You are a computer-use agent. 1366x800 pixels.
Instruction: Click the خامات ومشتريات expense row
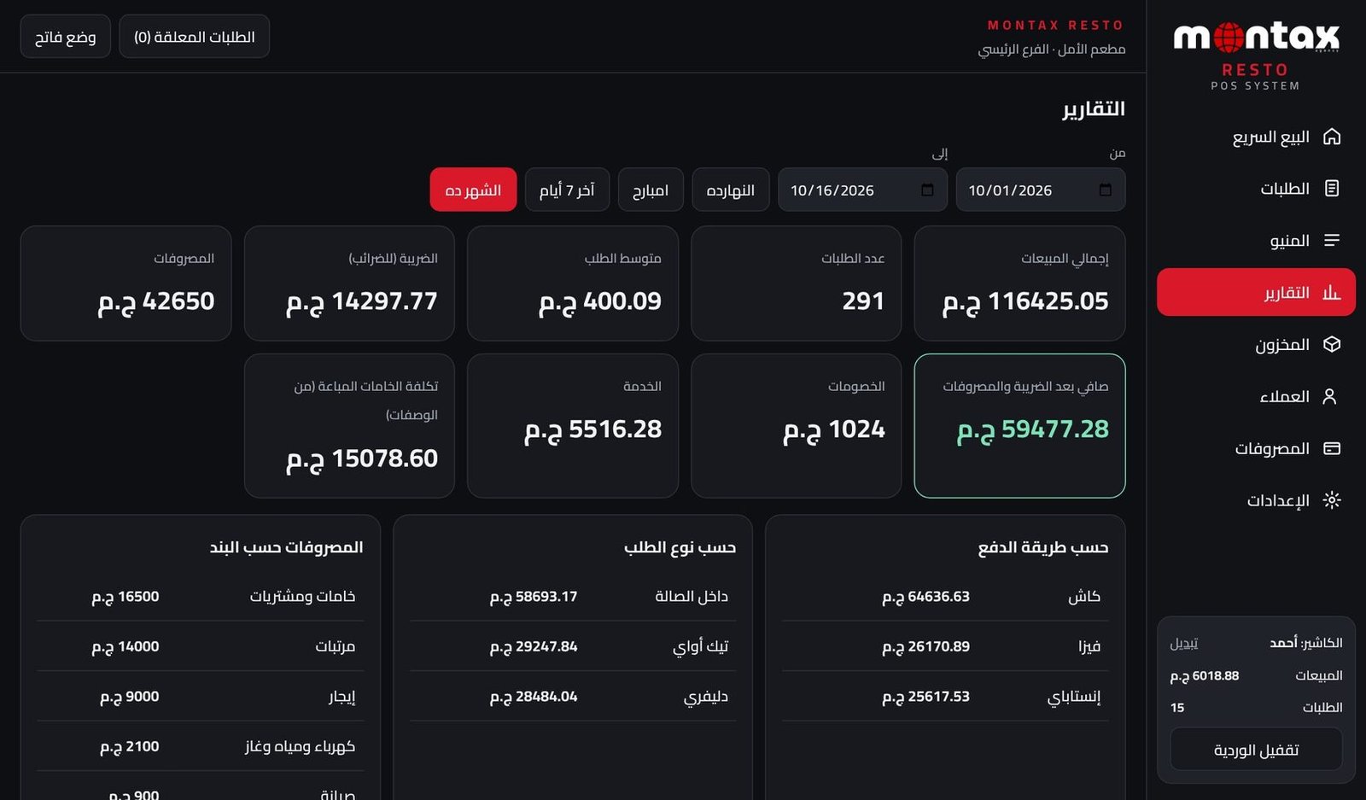tap(201, 596)
